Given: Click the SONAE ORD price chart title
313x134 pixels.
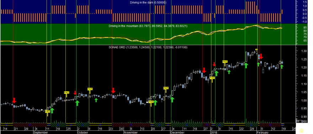Looking at the screenshot, I should tap(148, 47).
